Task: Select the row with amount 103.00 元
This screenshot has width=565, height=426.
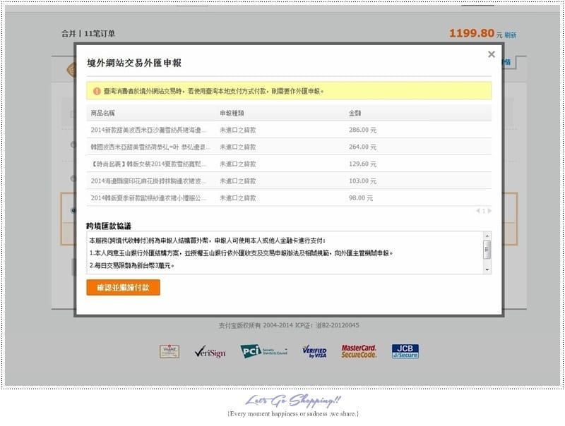Action: point(289,181)
